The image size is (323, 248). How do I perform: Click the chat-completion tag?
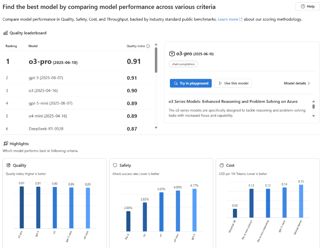(x=183, y=64)
